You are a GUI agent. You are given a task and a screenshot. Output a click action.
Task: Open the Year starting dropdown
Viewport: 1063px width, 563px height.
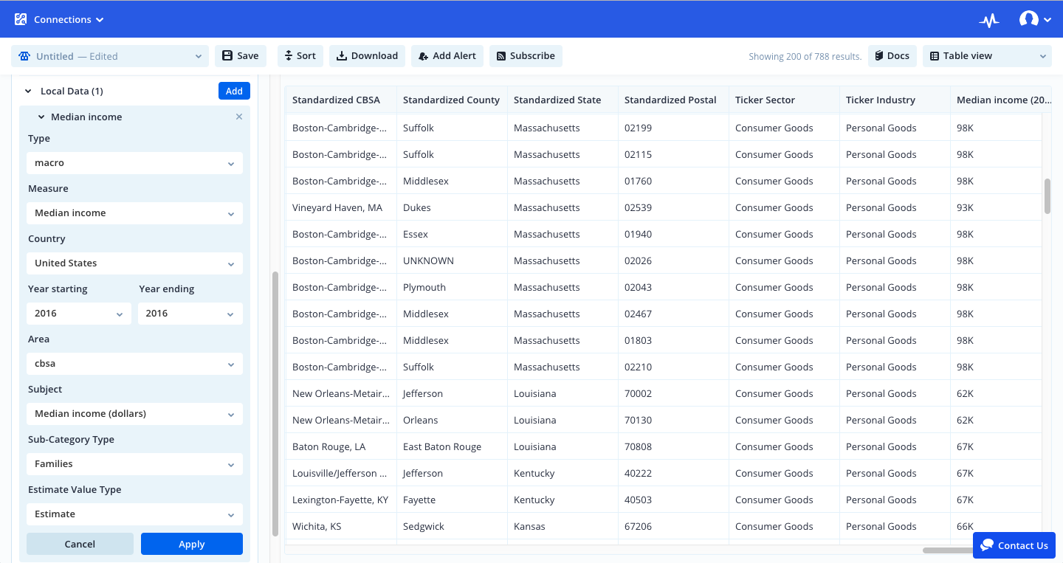point(79,314)
